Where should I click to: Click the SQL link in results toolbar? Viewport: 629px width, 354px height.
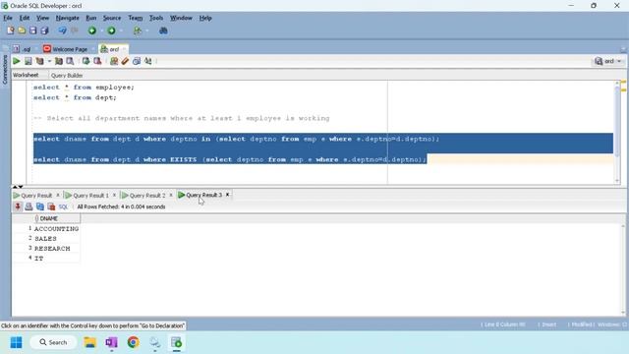click(63, 206)
